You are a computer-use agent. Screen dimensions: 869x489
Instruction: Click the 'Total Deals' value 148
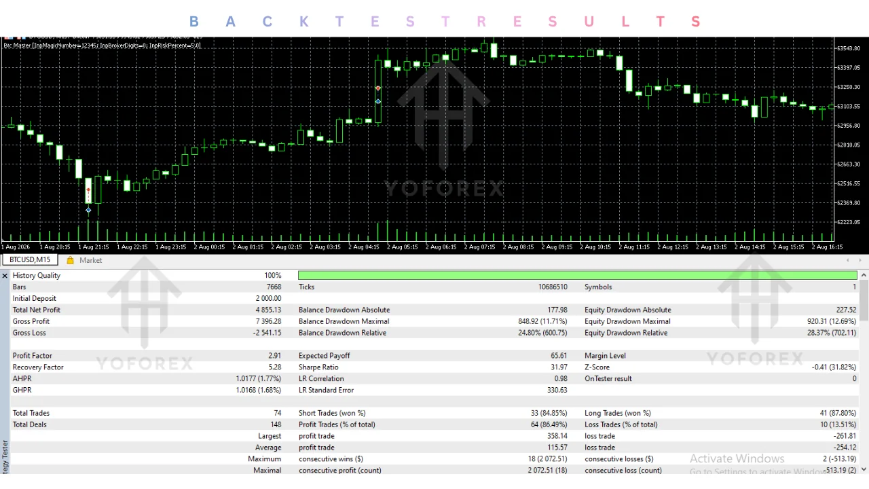pos(276,424)
